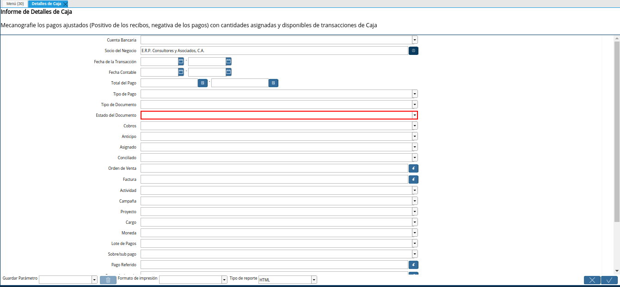The image size is (620, 287).
Task: Open record search for Orden de Venta
Action: pos(413,168)
